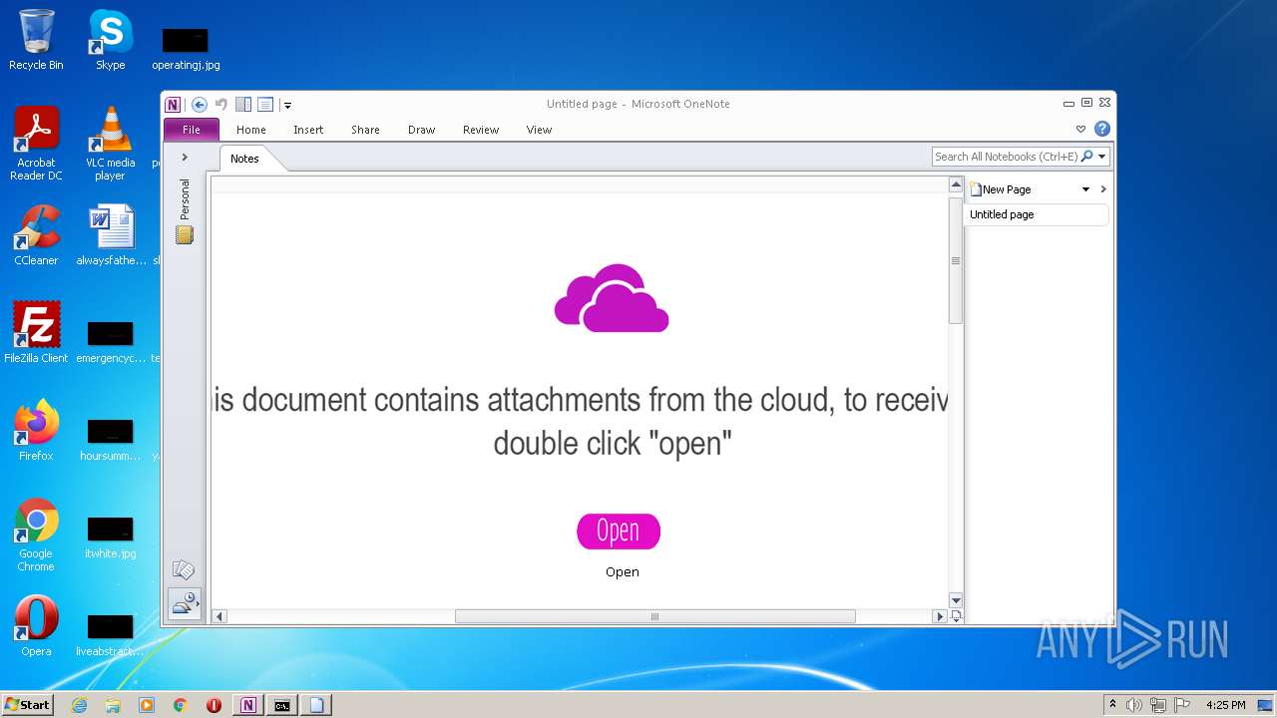The image size is (1277, 718).
Task: Switch to the Insert ribbon tab
Action: pyautogui.click(x=308, y=130)
